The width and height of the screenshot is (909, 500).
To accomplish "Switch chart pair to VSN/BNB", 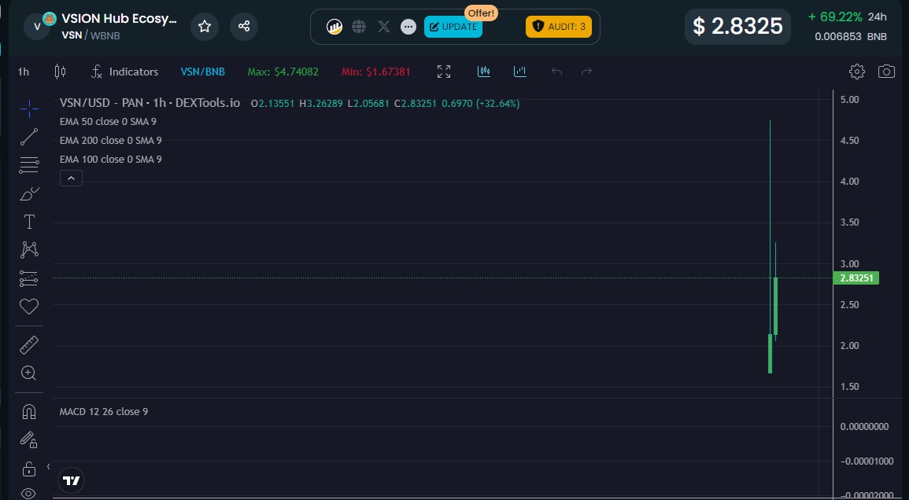I will (x=203, y=71).
